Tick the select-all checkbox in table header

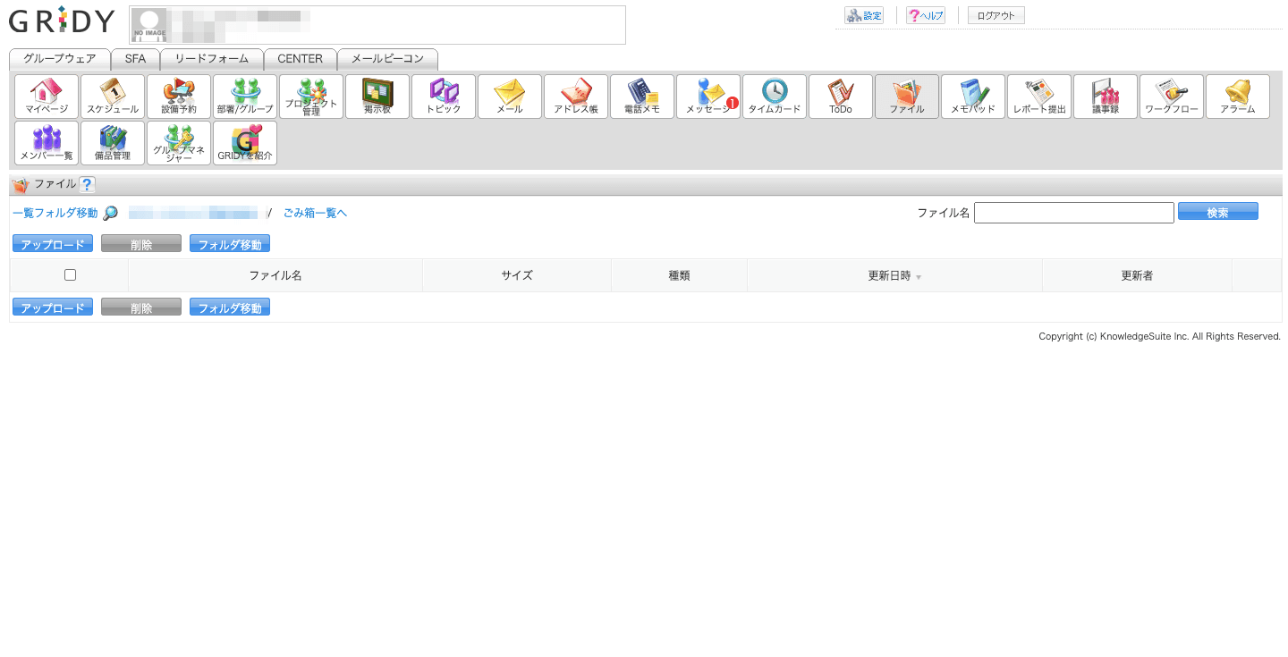pyautogui.click(x=70, y=275)
